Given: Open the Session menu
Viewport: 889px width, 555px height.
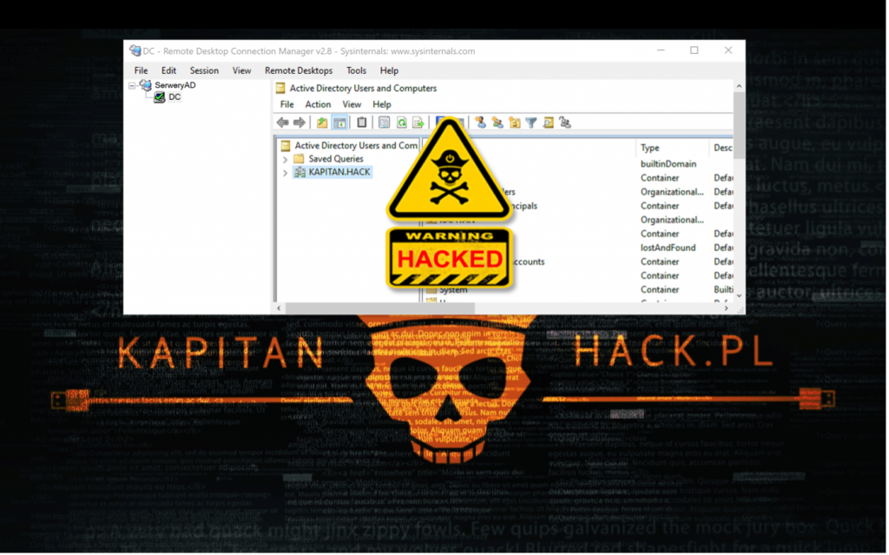Looking at the screenshot, I should click(x=205, y=71).
